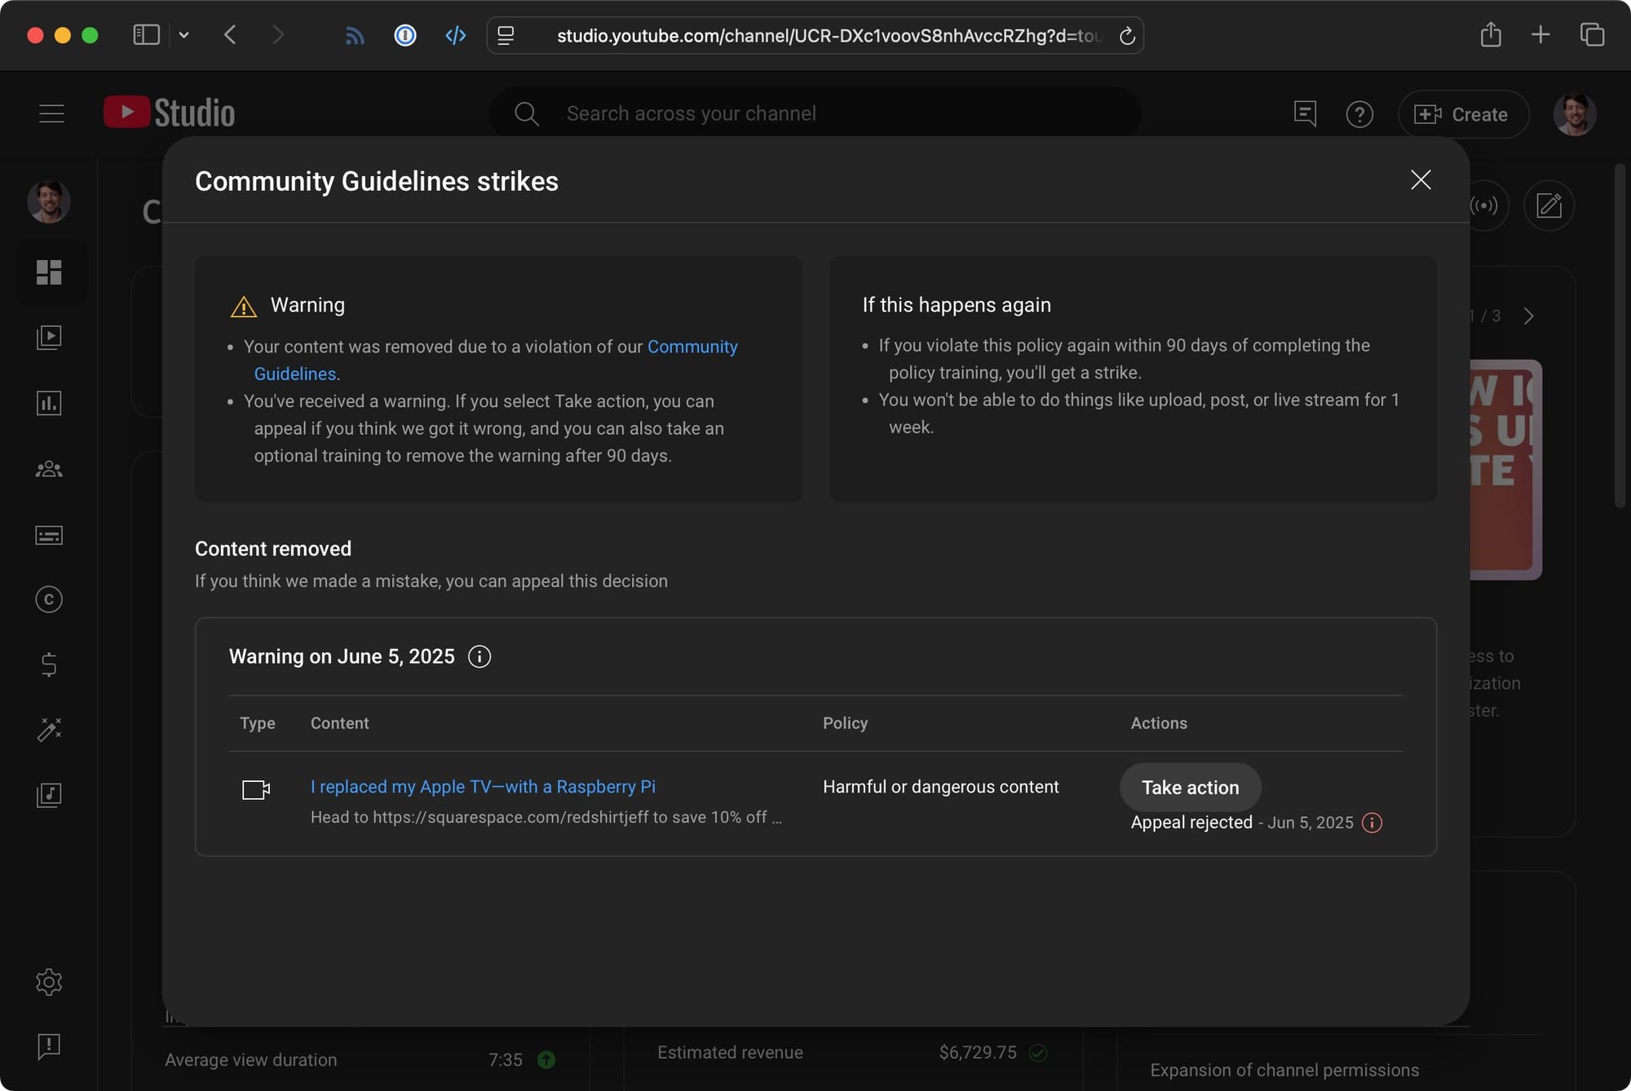
Task: Open the Copyright section icon
Action: click(x=50, y=599)
